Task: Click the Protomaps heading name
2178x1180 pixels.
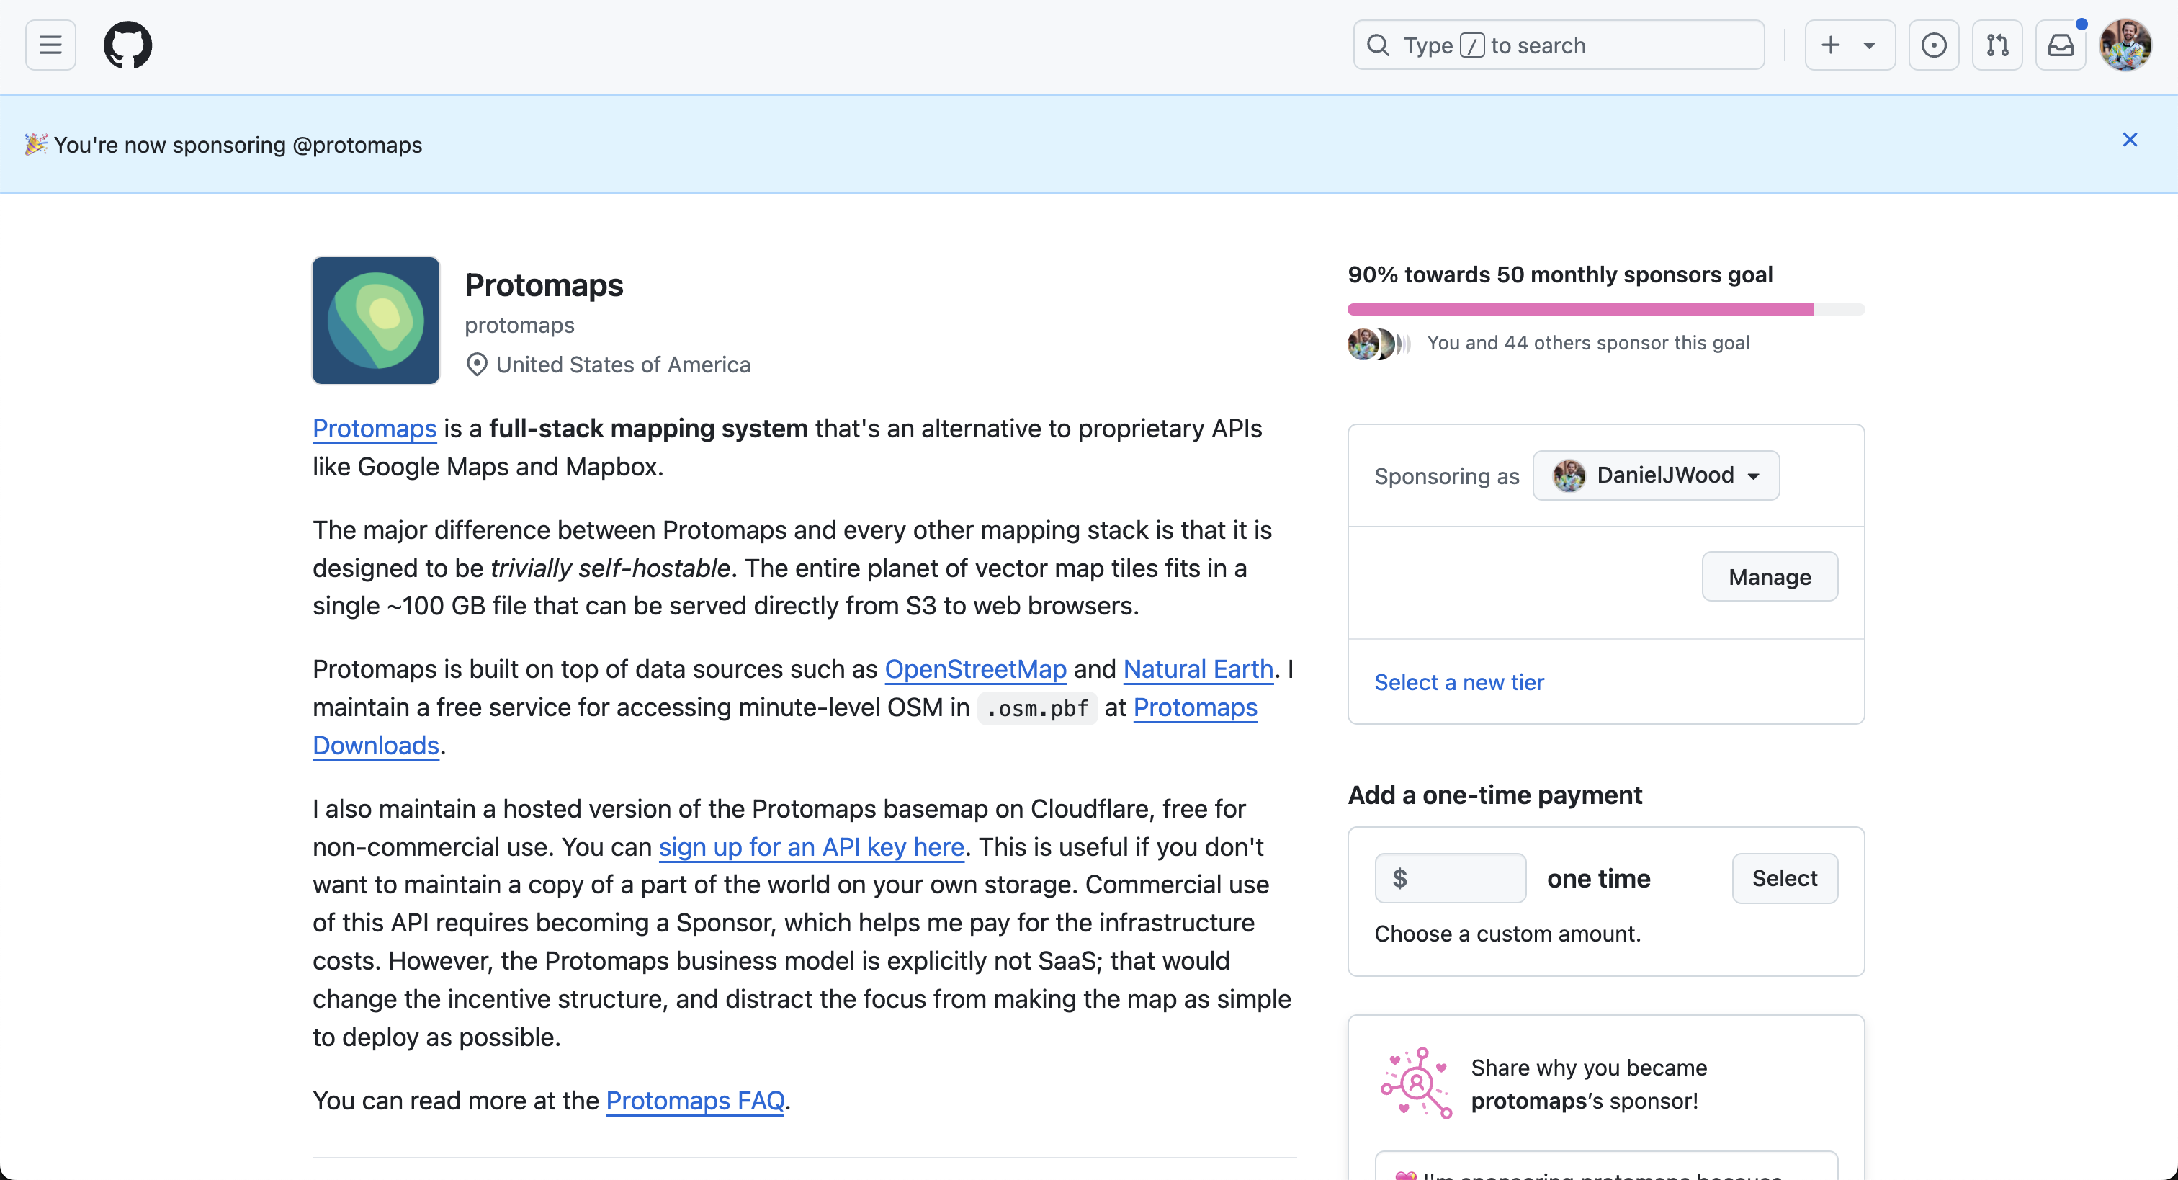Action: pos(544,285)
